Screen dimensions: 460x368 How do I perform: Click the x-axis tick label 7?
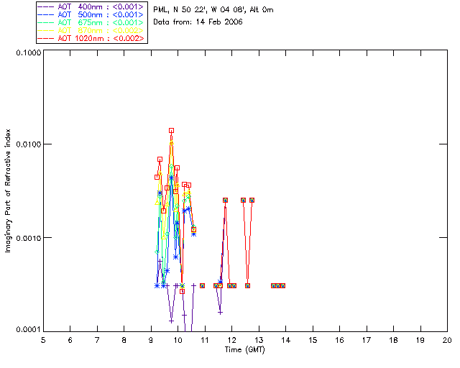point(97,340)
